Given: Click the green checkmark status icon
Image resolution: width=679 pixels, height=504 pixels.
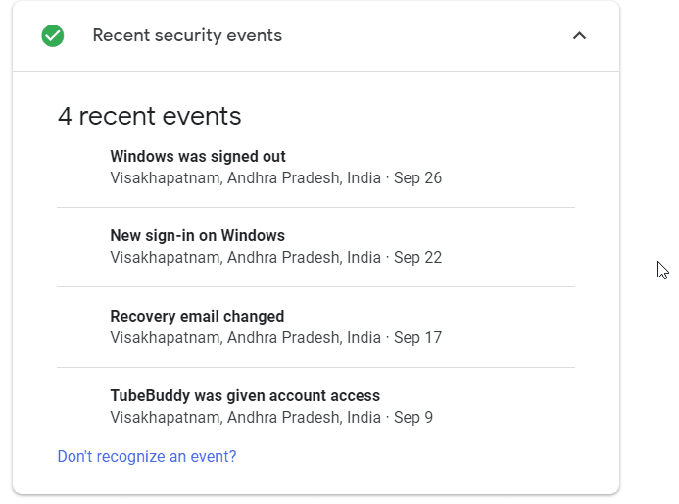Looking at the screenshot, I should [x=53, y=35].
